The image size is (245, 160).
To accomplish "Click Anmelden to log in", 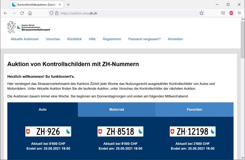I will [x=175, y=39].
